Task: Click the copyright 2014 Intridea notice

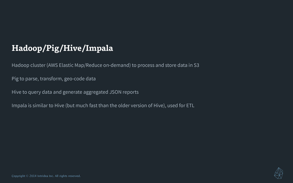Action: [x=46, y=176]
